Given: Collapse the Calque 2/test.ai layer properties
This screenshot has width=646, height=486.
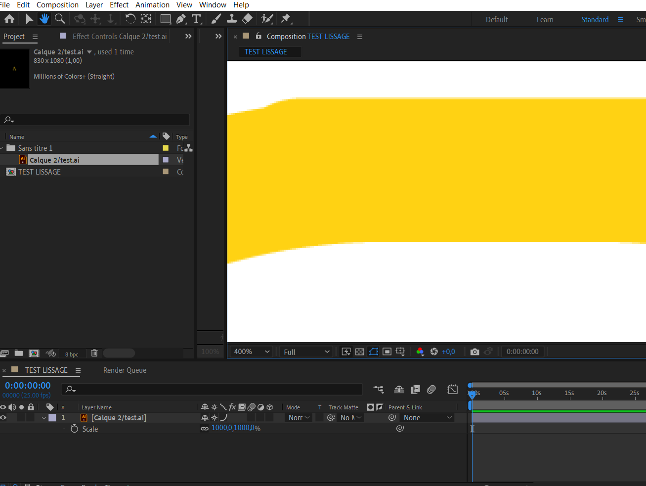Looking at the screenshot, I should click(x=44, y=418).
